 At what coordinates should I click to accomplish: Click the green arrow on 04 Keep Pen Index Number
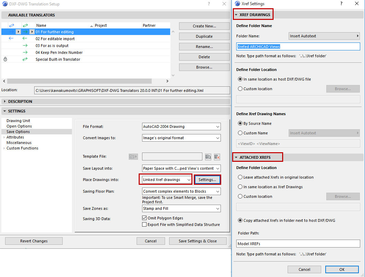[x=25, y=52]
